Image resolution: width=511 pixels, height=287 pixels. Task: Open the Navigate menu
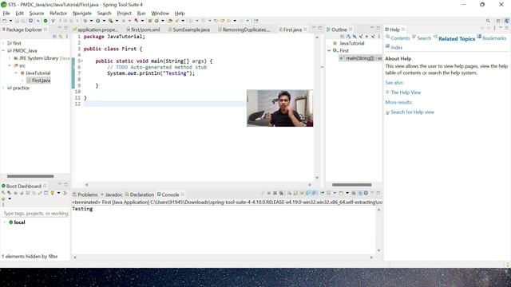(82, 13)
